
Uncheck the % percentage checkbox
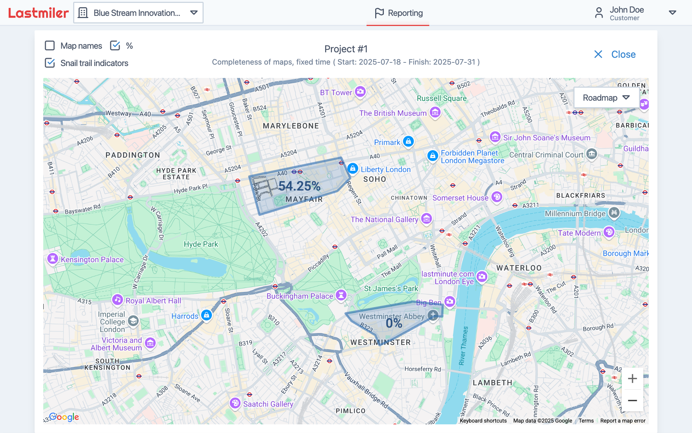(115, 45)
